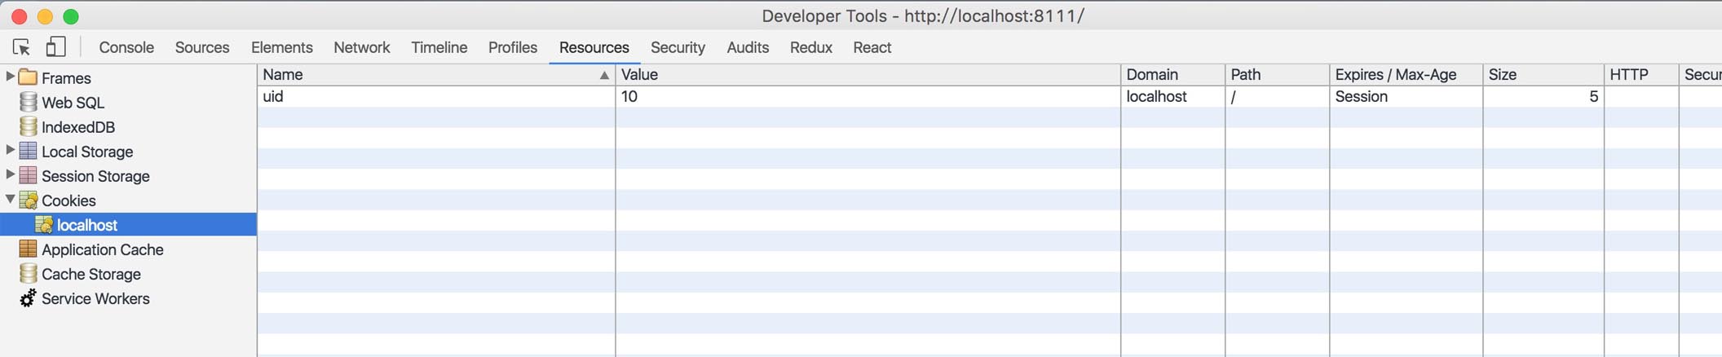1722x357 pixels.
Task: Click the IndexedDB database icon
Action: coord(28,126)
